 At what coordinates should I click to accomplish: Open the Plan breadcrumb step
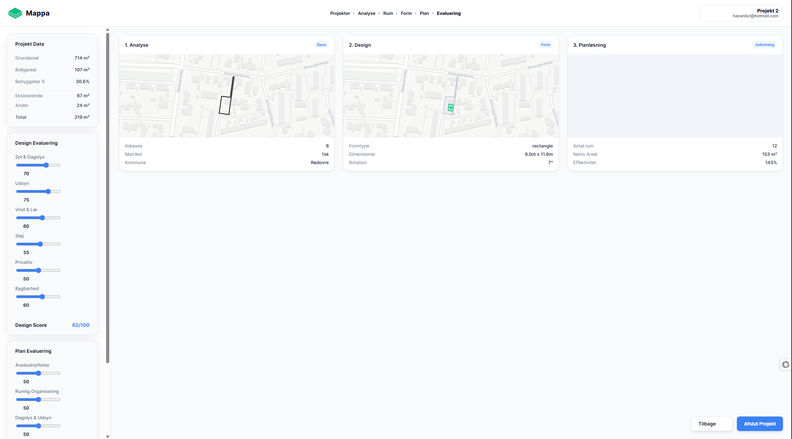coord(424,13)
